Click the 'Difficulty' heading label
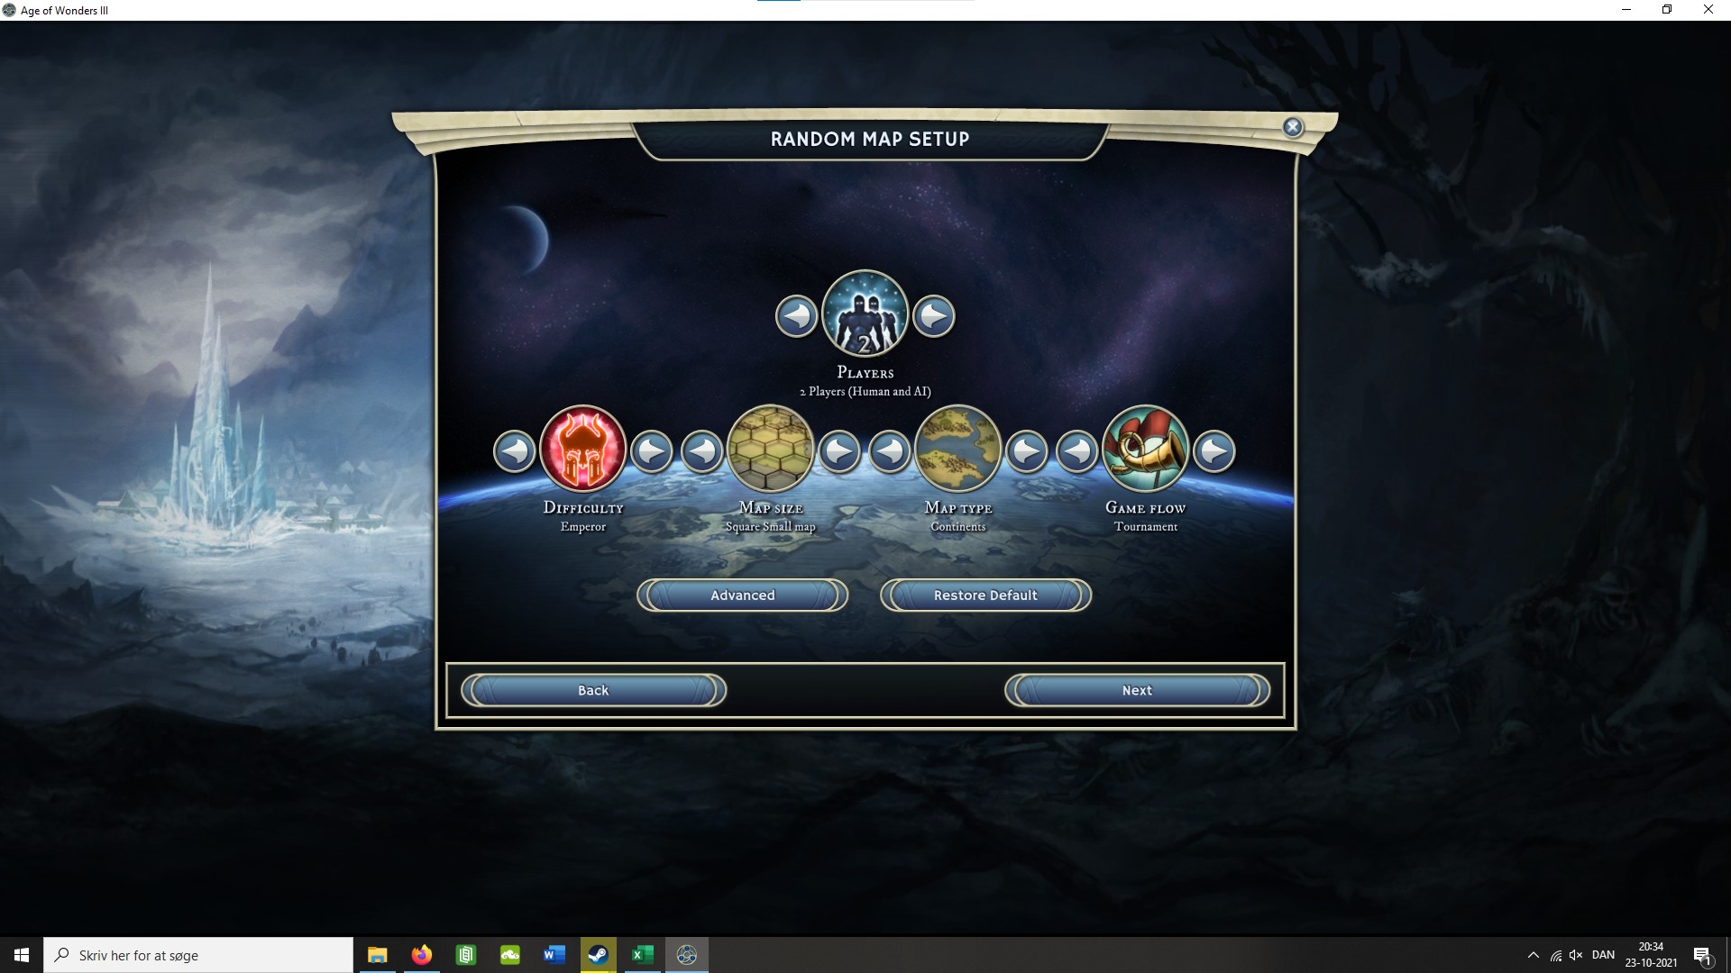The height and width of the screenshot is (973, 1731). click(583, 508)
